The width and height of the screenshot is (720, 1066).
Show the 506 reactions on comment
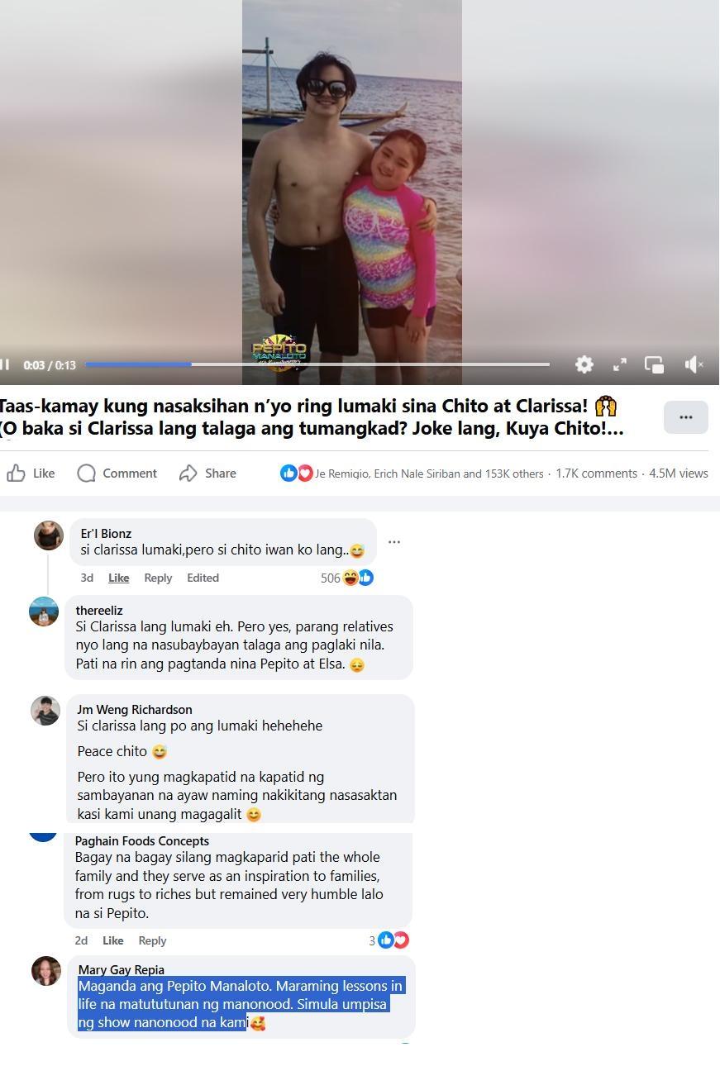[x=347, y=578]
